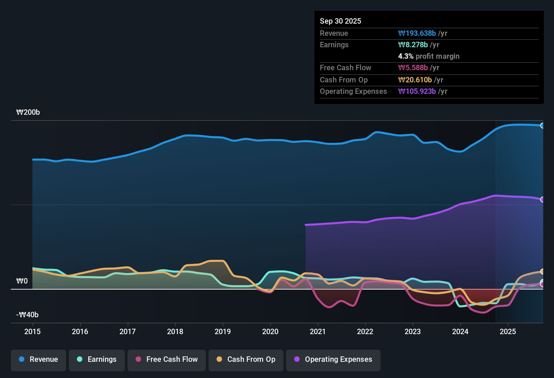This screenshot has height=378, width=554.
Task: Click the Cash From Op endpoint circle
Action: point(543,271)
